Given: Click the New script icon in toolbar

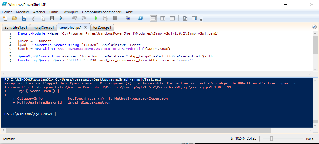Looking at the screenshot, I should [x=5, y=18].
